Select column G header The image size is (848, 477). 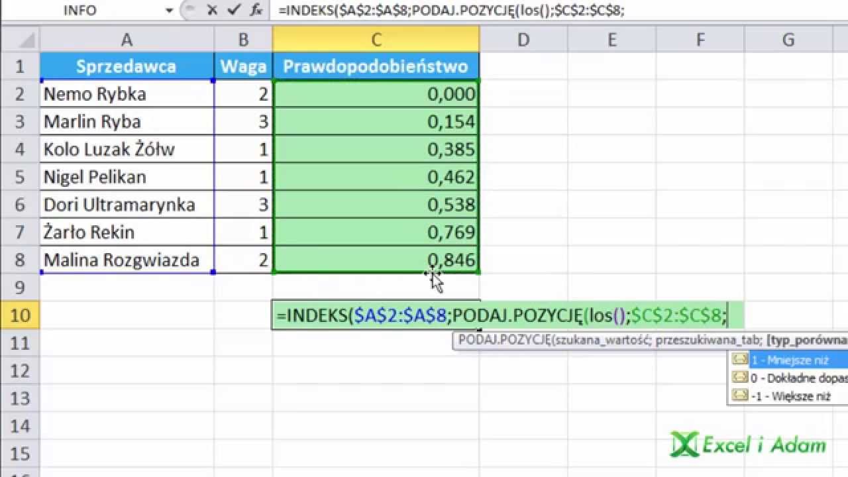point(788,40)
